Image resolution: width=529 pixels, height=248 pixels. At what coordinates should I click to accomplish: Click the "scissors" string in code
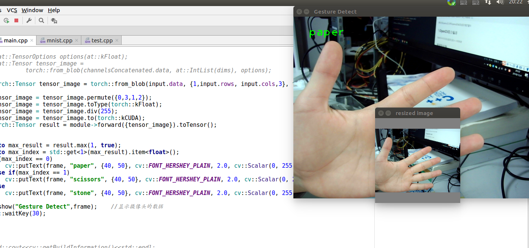(87, 179)
